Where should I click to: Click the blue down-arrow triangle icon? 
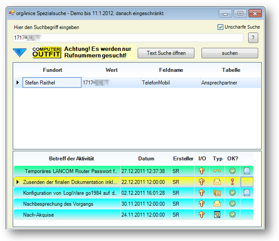(x=19, y=53)
